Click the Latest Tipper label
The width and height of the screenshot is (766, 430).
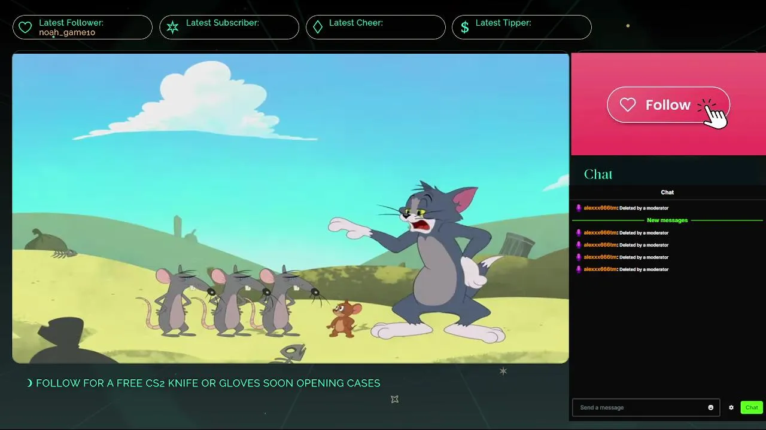503,23
